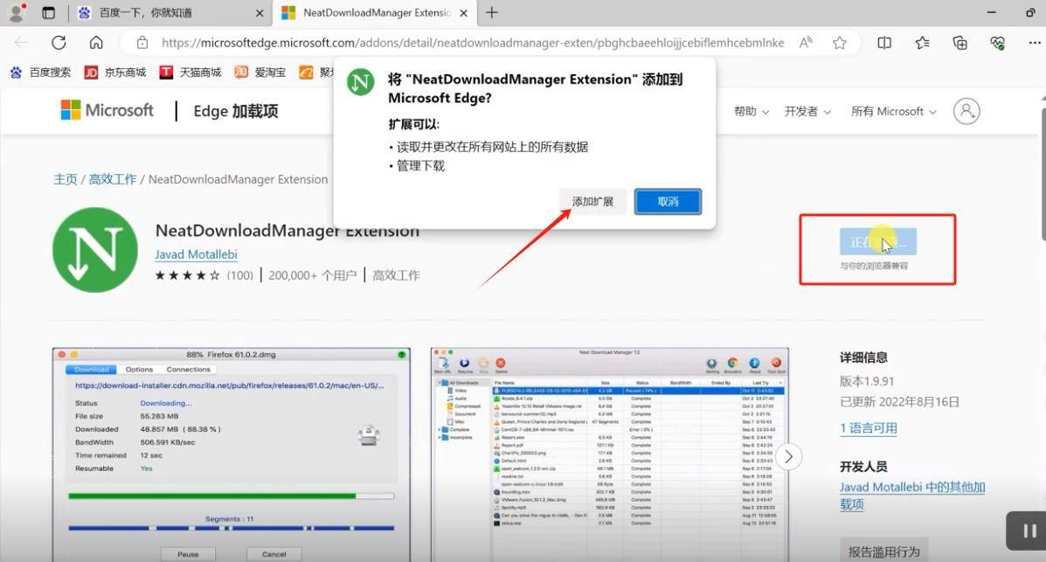The image size is (1046, 562).
Task: Click the address bar URL field
Action: point(472,43)
